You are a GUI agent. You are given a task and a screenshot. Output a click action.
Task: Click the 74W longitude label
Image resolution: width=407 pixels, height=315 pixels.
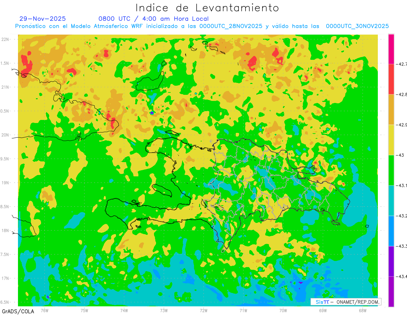click(x=124, y=310)
